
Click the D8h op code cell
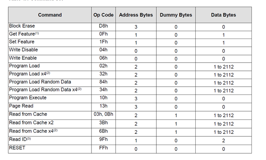tap(103, 27)
